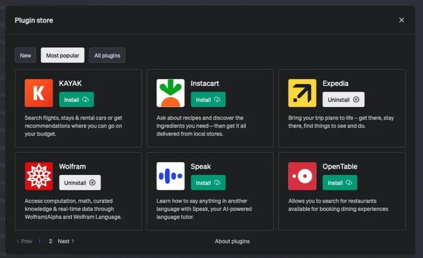Click the Expedia yellow arrow logo

302,93
